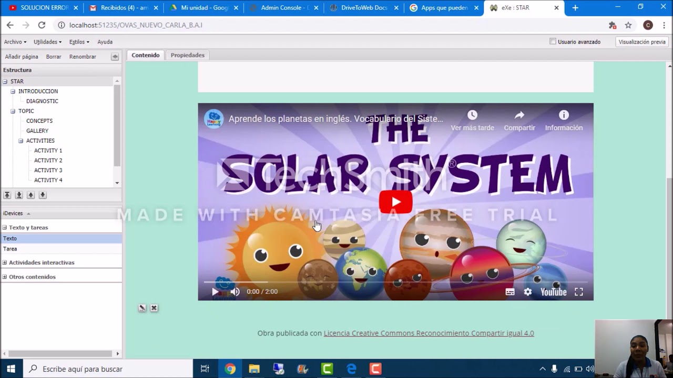Collapse 'Texto y tareas' group
This screenshot has width=673, height=378.
coord(5,228)
